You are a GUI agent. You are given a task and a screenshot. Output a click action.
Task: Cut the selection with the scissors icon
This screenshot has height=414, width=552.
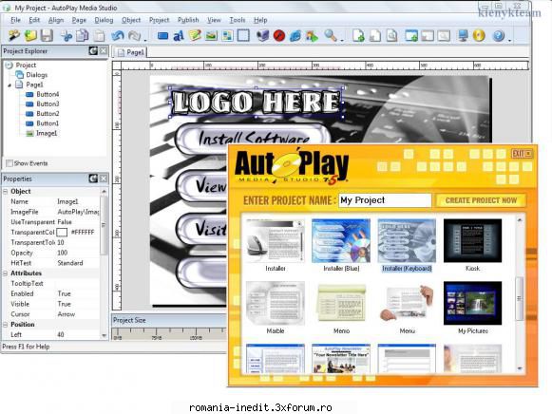[66, 35]
